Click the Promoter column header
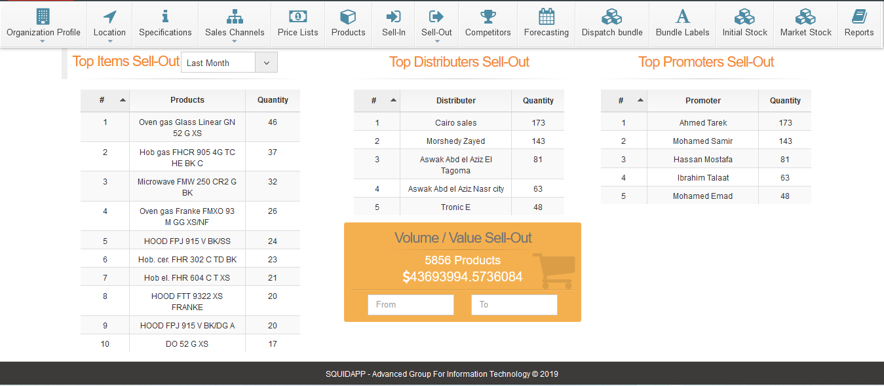The image size is (884, 386). pyautogui.click(x=703, y=101)
